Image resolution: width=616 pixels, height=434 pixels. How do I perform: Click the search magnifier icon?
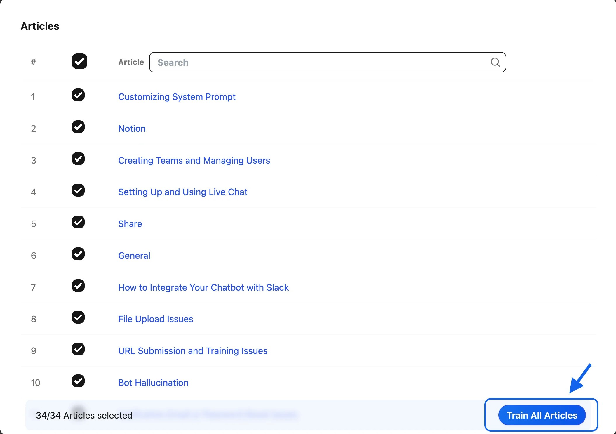tap(495, 62)
